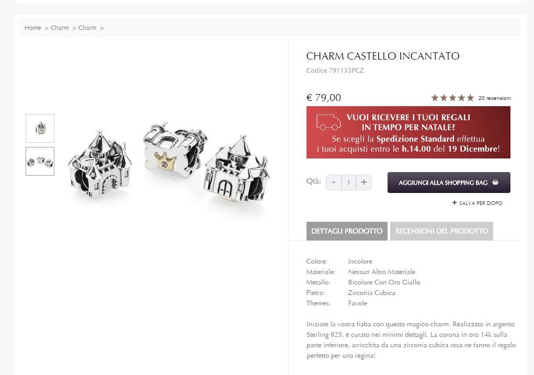Go to Home in the breadcrumb
This screenshot has width=534, height=375.
32,28
